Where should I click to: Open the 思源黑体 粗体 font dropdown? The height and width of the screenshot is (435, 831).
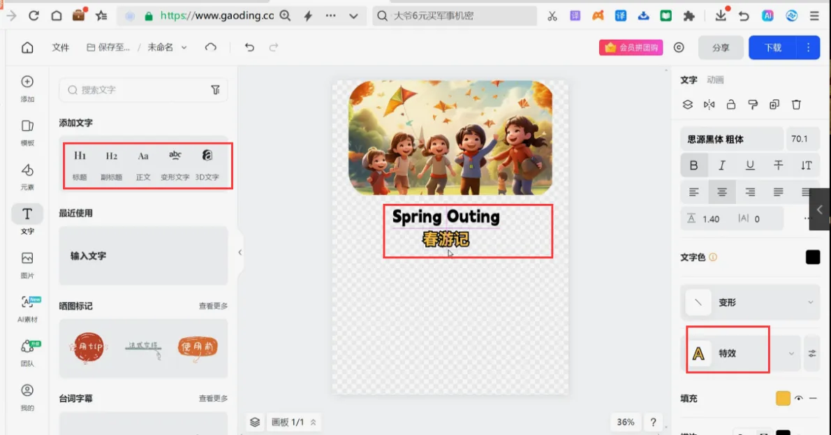731,139
